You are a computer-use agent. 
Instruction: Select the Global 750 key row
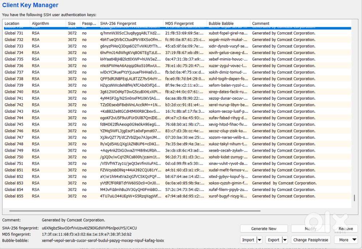pos(177,157)
